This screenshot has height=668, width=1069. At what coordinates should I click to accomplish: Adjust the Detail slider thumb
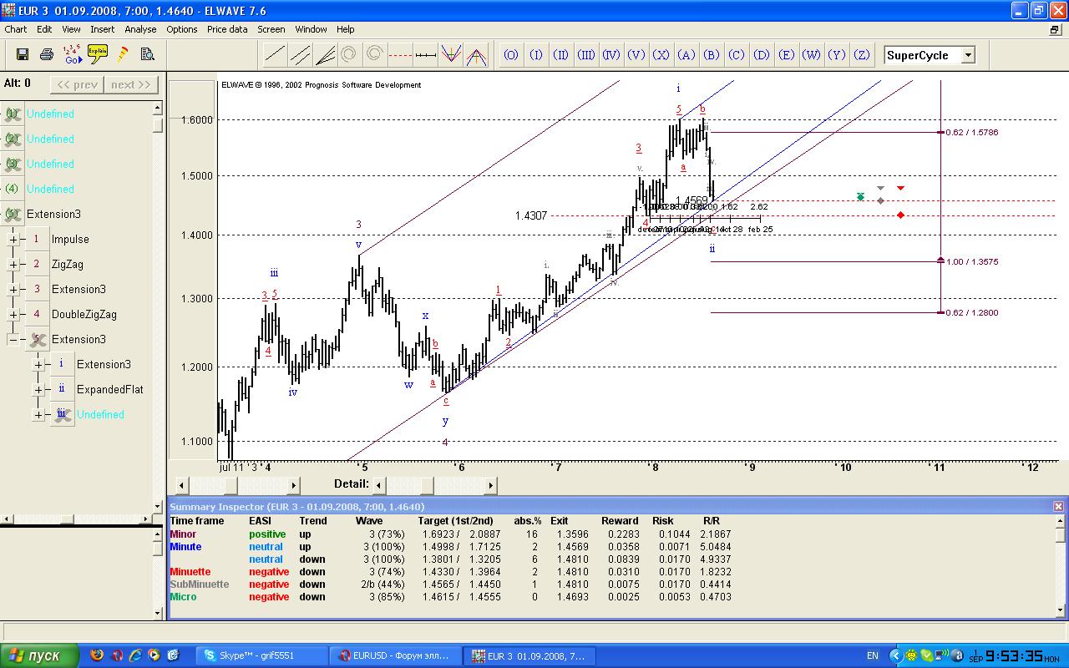(x=427, y=485)
